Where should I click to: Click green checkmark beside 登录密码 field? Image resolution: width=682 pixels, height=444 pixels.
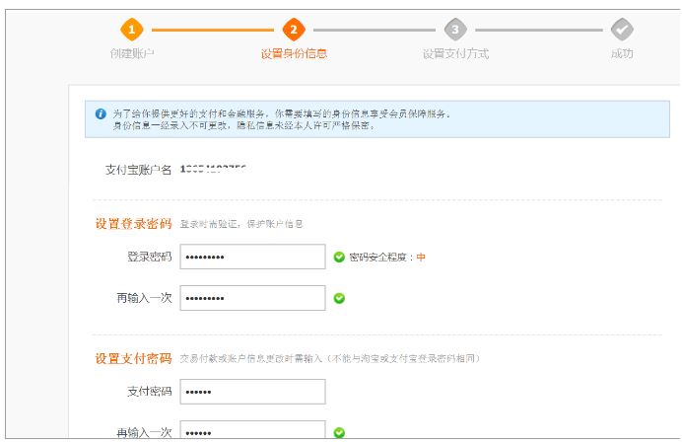[x=339, y=258]
